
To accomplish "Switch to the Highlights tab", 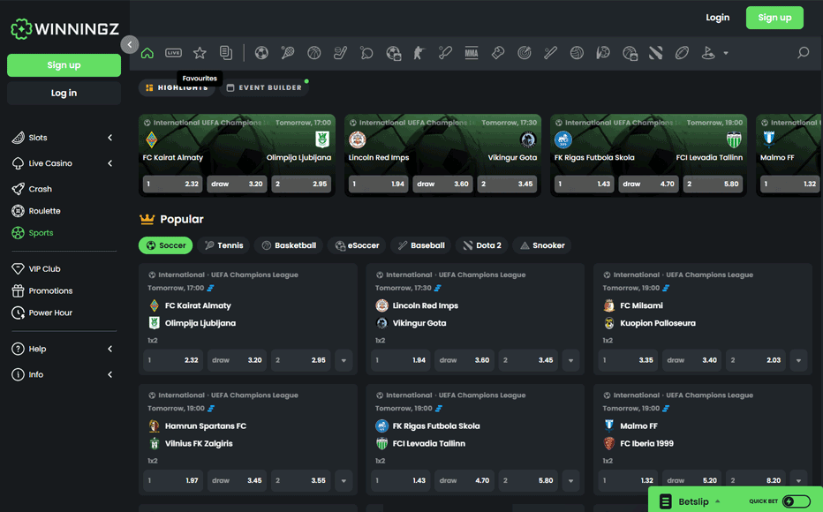I will [177, 87].
